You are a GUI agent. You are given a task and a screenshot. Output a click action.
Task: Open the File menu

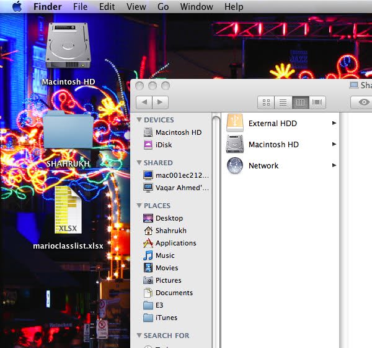(80, 7)
